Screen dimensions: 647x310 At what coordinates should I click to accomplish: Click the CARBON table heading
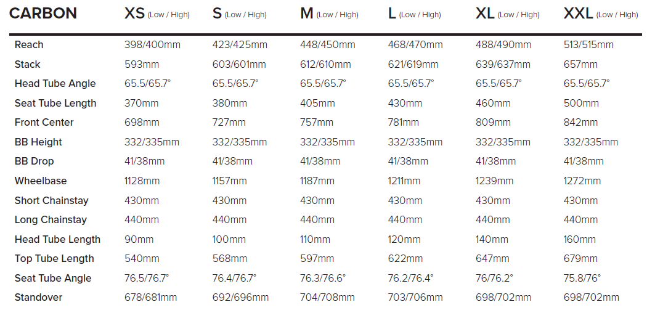tap(43, 14)
